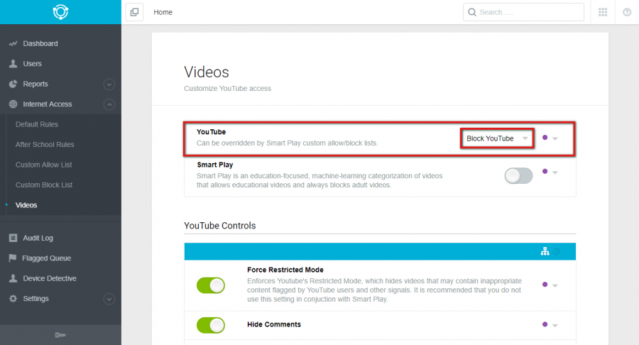Toggle the Smart Play switch
The height and width of the screenshot is (345, 639).
(x=518, y=176)
